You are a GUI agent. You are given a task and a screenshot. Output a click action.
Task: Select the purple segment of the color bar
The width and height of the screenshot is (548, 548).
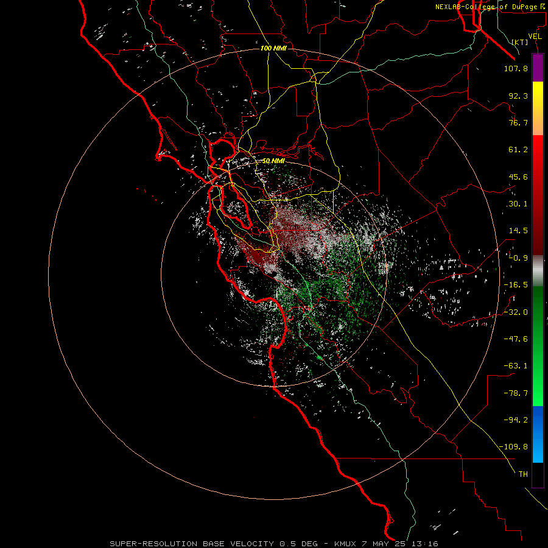538,68
